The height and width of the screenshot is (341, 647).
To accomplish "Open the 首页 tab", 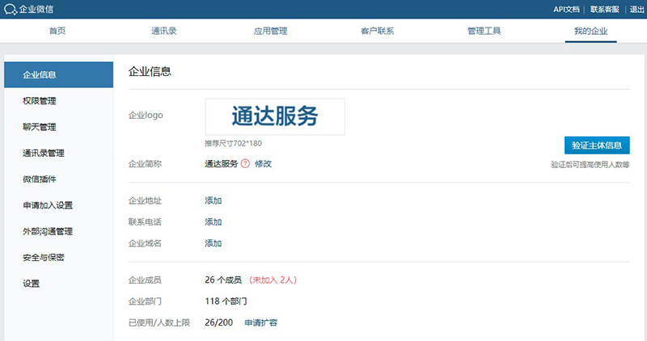I will (57, 31).
